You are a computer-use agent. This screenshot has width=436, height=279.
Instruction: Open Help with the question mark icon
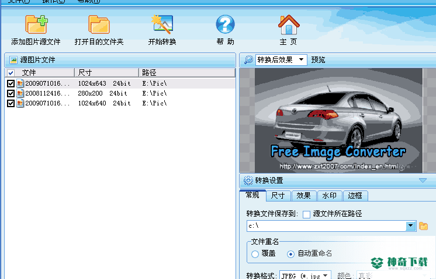[225, 24]
